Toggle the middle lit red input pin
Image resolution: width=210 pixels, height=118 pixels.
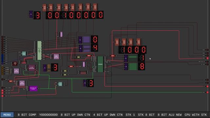point(2,93)
